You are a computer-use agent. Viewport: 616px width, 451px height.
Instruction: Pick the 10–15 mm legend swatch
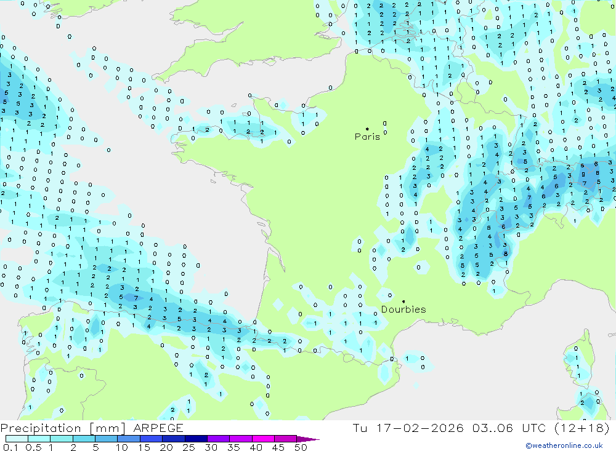click(129, 439)
